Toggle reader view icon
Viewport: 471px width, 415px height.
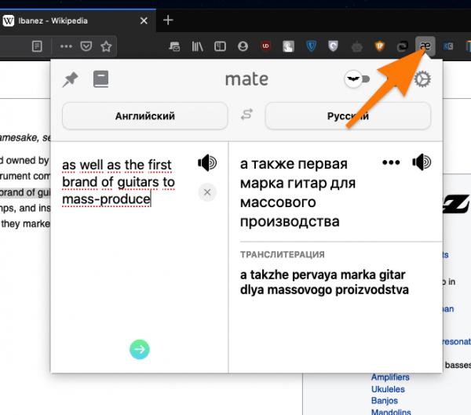pos(37,46)
